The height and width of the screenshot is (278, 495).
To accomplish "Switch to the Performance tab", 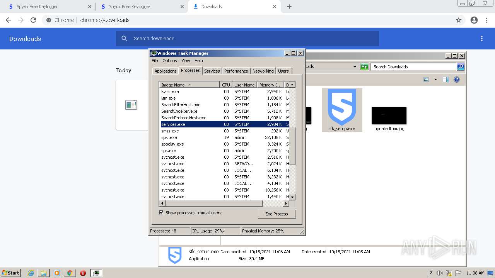I will point(236,71).
